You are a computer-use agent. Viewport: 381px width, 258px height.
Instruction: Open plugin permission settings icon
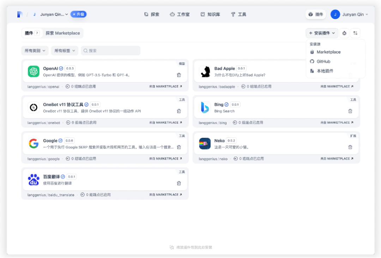[355, 33]
